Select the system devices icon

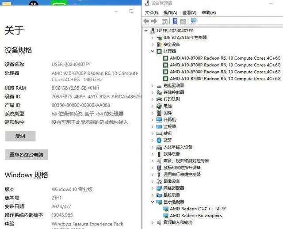159,195
